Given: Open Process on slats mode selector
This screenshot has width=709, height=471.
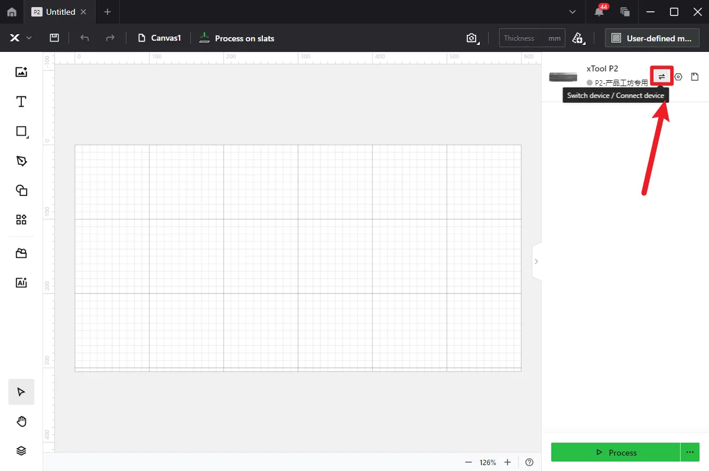Looking at the screenshot, I should [x=237, y=38].
